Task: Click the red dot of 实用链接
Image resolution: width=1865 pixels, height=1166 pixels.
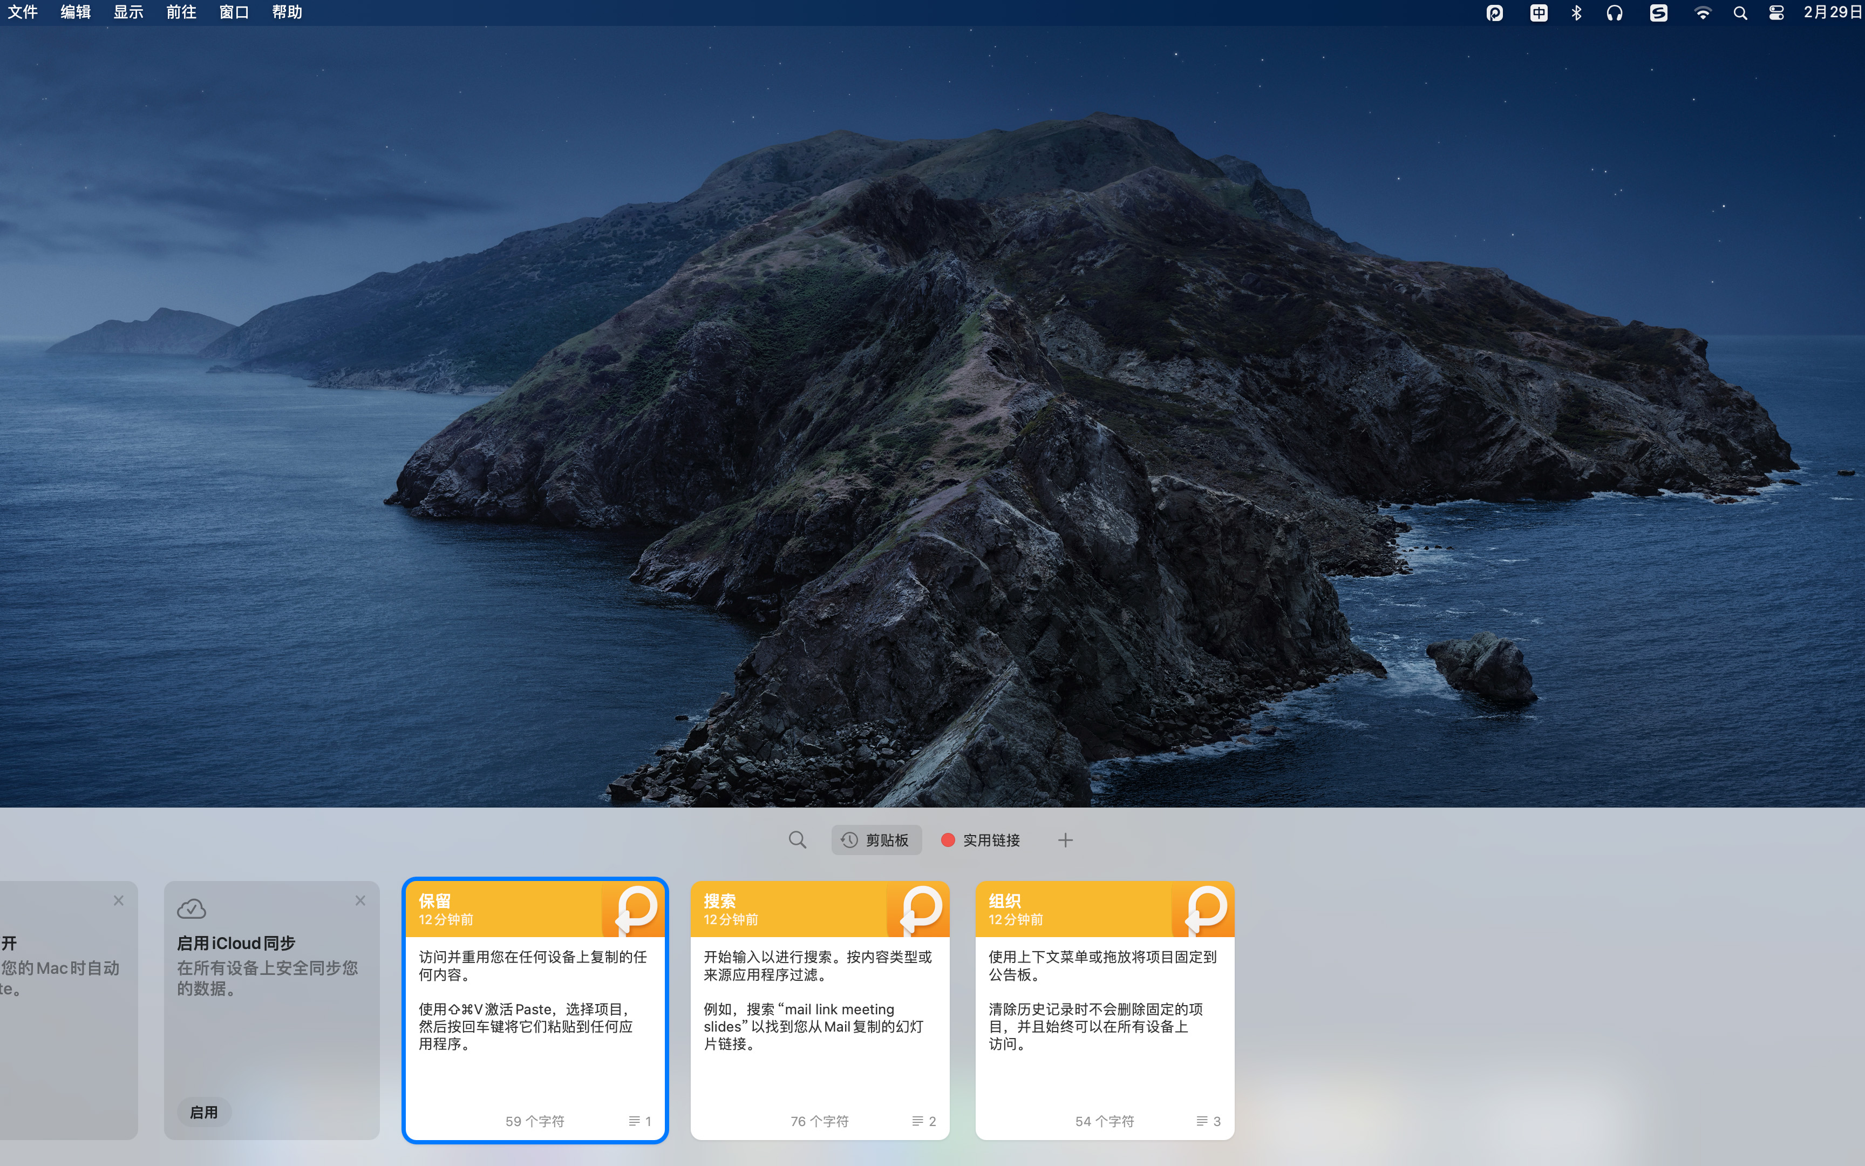Action: (x=948, y=840)
